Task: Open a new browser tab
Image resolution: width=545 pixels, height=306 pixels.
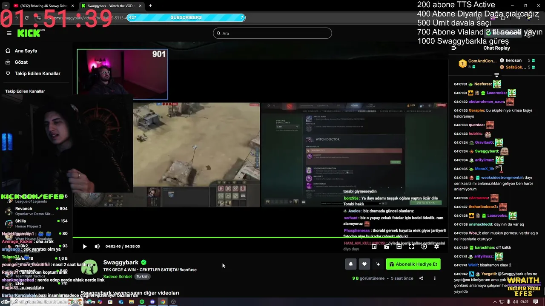Action: pos(150,6)
